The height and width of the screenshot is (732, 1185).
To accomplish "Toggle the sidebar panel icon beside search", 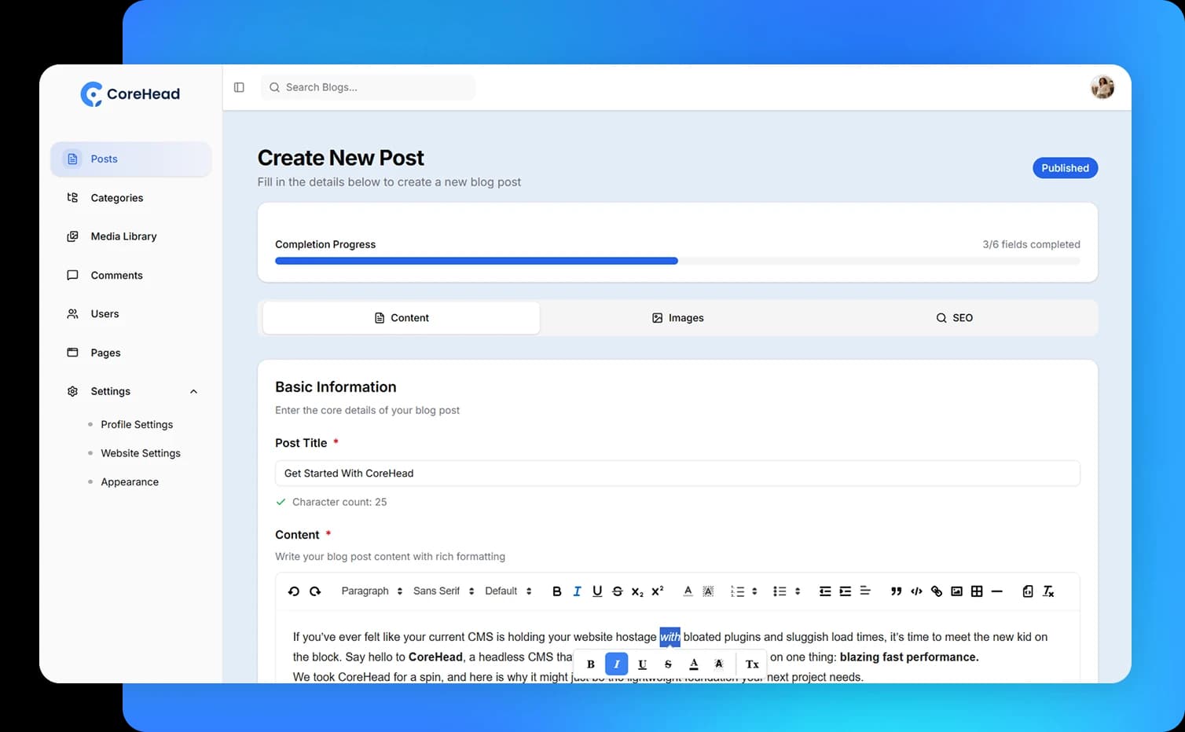I will (x=239, y=87).
